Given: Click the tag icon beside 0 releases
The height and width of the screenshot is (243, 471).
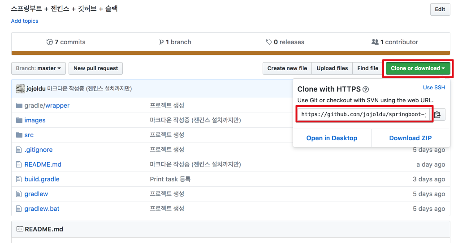Looking at the screenshot, I should [269, 42].
